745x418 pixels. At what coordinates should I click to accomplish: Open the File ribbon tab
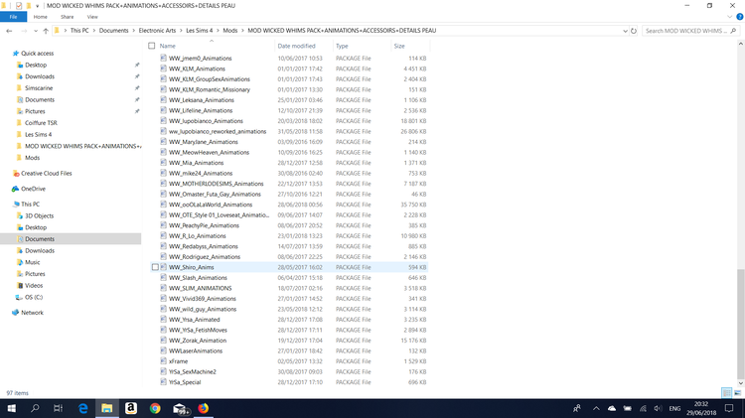[13, 17]
